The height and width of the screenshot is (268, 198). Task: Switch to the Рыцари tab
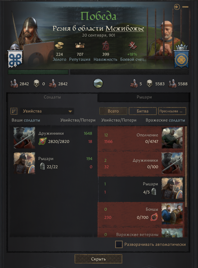[x=144, y=97]
